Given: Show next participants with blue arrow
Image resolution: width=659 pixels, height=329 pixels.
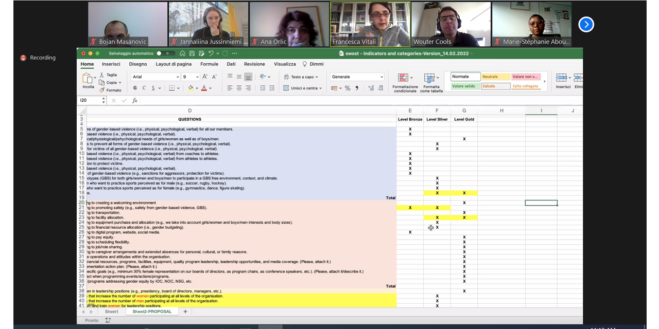Looking at the screenshot, I should click(586, 24).
